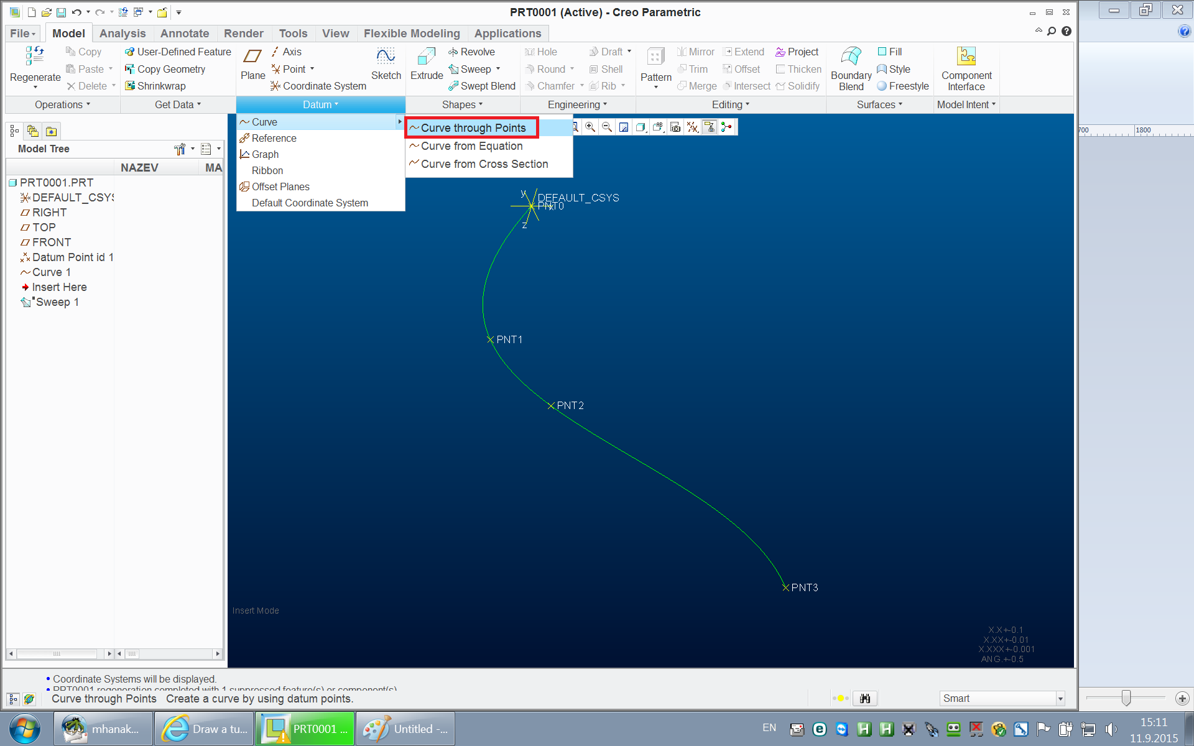The height and width of the screenshot is (746, 1194).
Task: Expand the Editing group dropdown
Action: tap(731, 104)
